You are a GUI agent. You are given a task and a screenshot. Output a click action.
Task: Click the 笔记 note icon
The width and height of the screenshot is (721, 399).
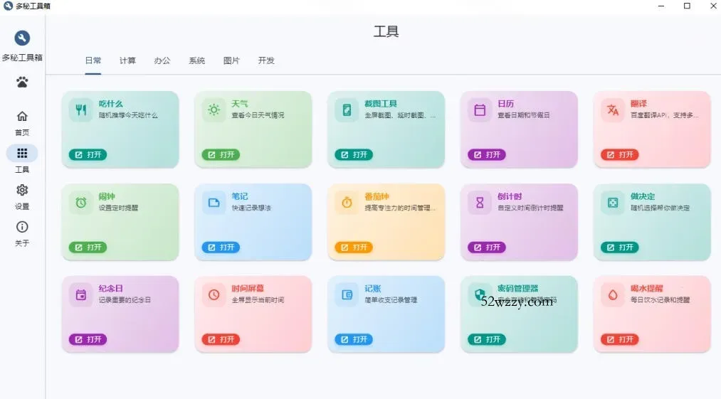pyautogui.click(x=214, y=203)
